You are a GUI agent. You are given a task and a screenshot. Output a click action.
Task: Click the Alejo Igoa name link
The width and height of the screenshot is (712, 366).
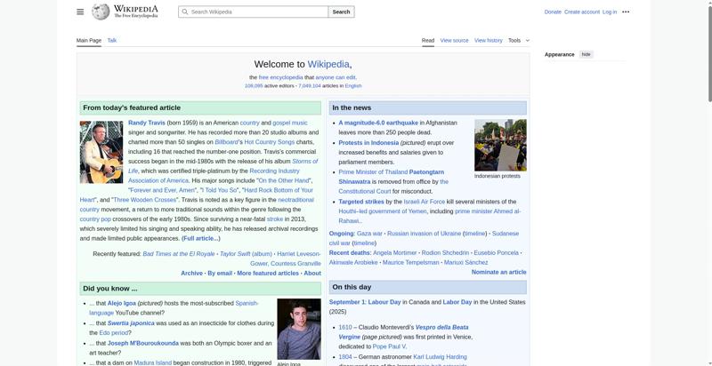(x=122, y=303)
